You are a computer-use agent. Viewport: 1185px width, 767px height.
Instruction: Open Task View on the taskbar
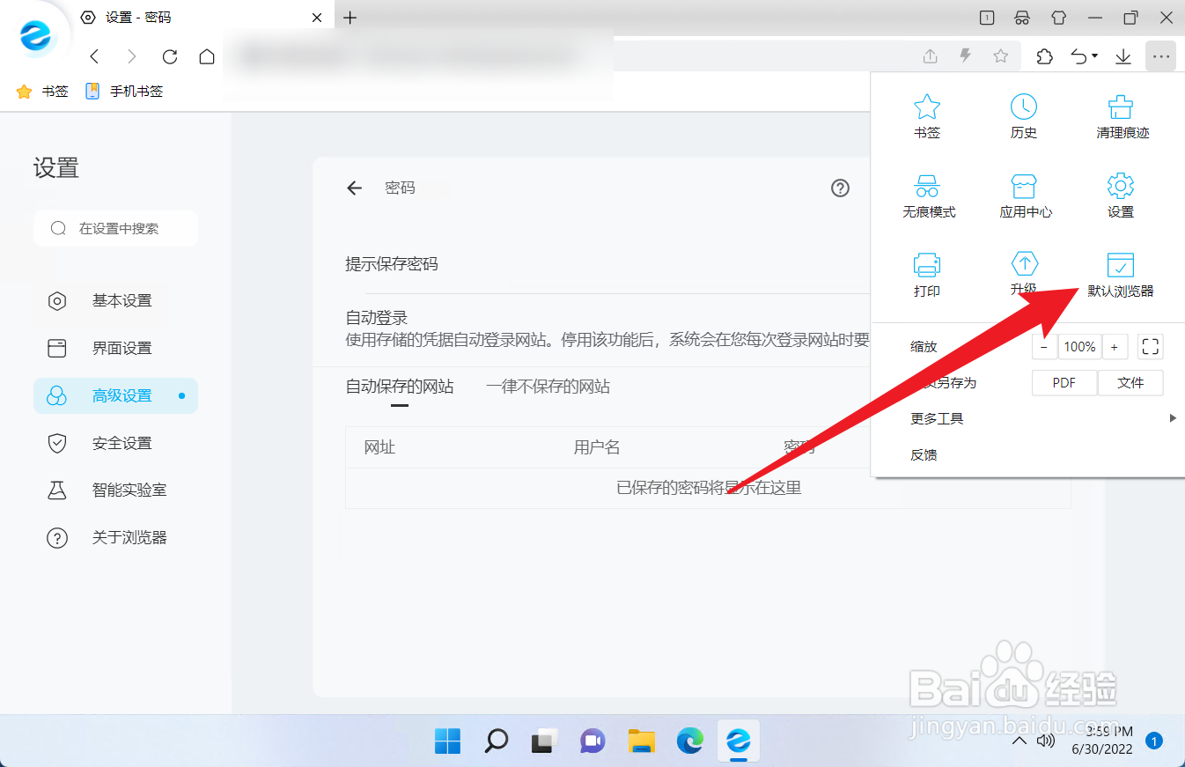[x=545, y=742]
